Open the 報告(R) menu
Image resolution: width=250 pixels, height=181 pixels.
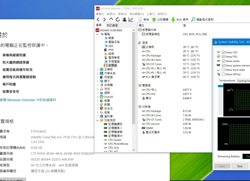tap(123, 14)
